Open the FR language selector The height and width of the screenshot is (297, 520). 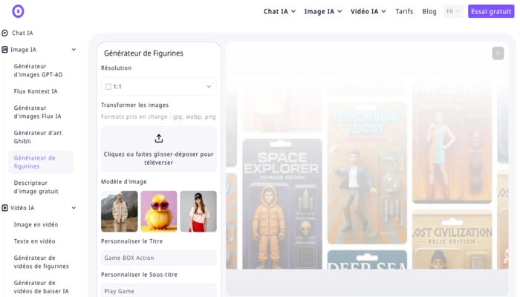453,12
